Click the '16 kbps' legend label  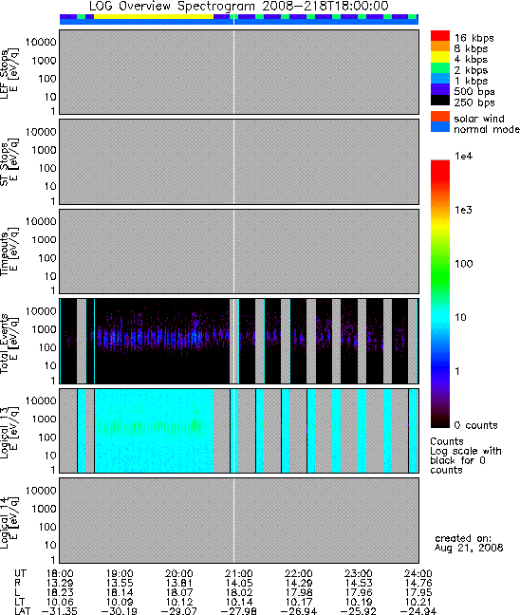coord(474,38)
